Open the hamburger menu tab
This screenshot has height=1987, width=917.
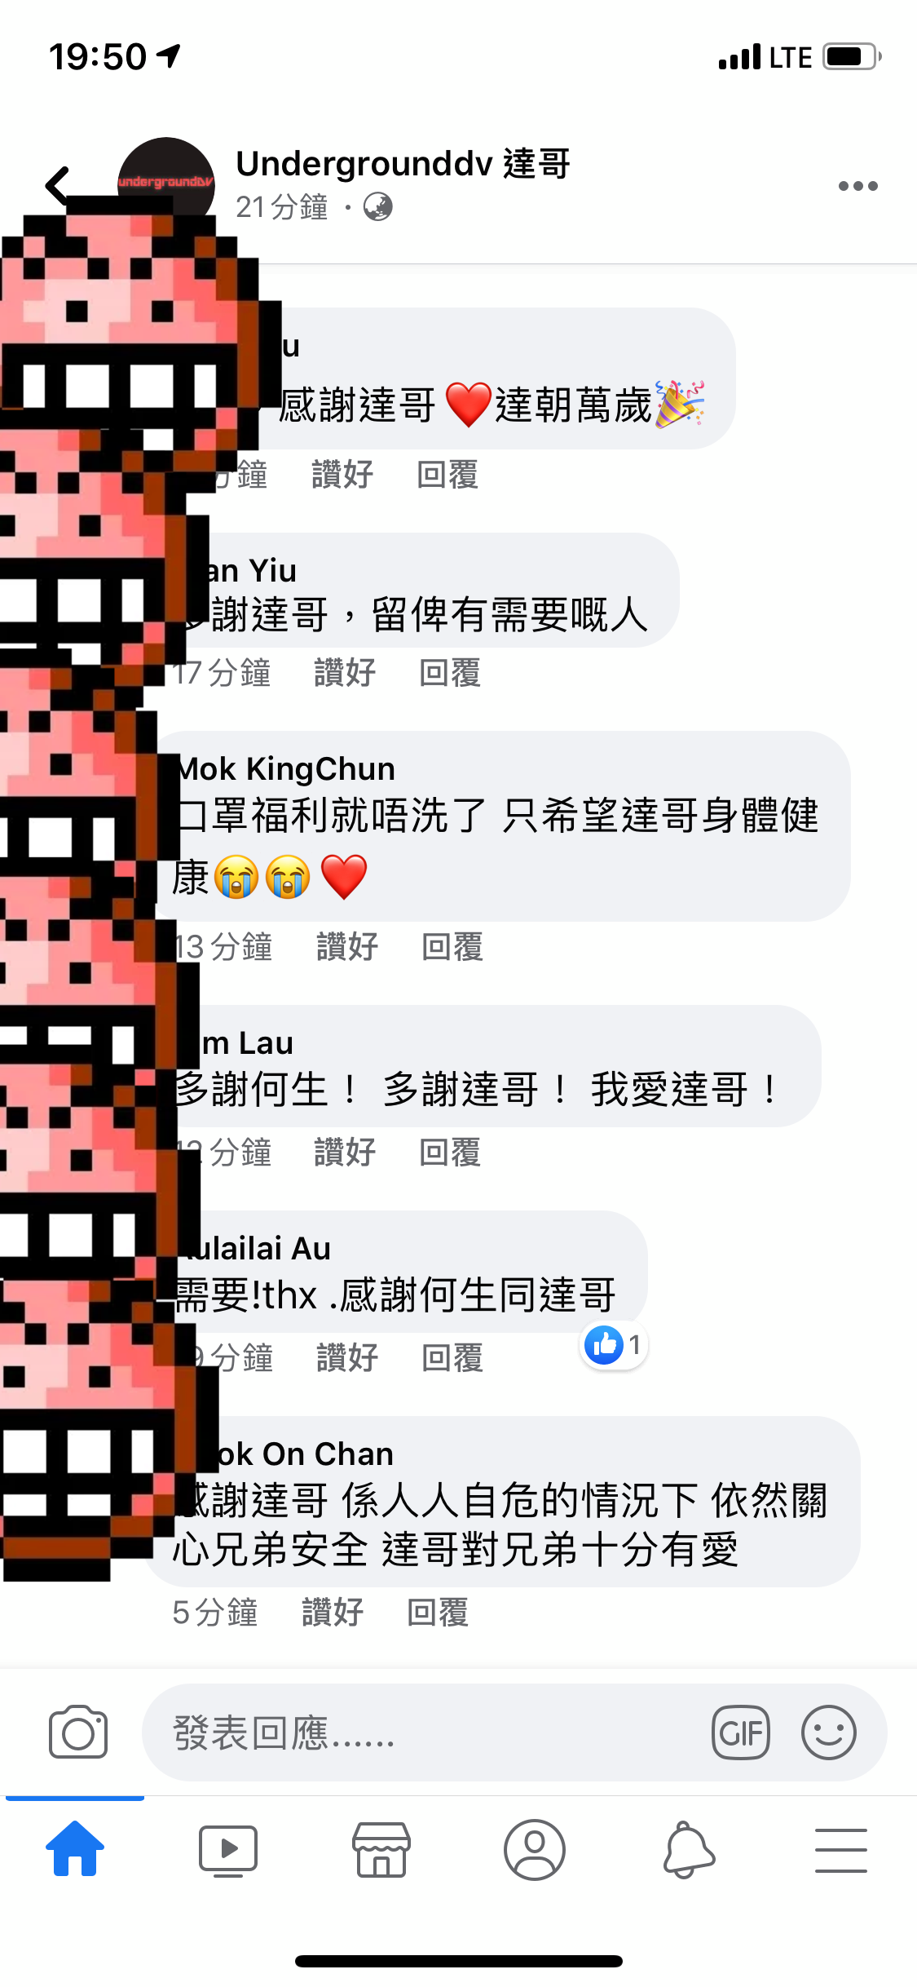tap(840, 1850)
